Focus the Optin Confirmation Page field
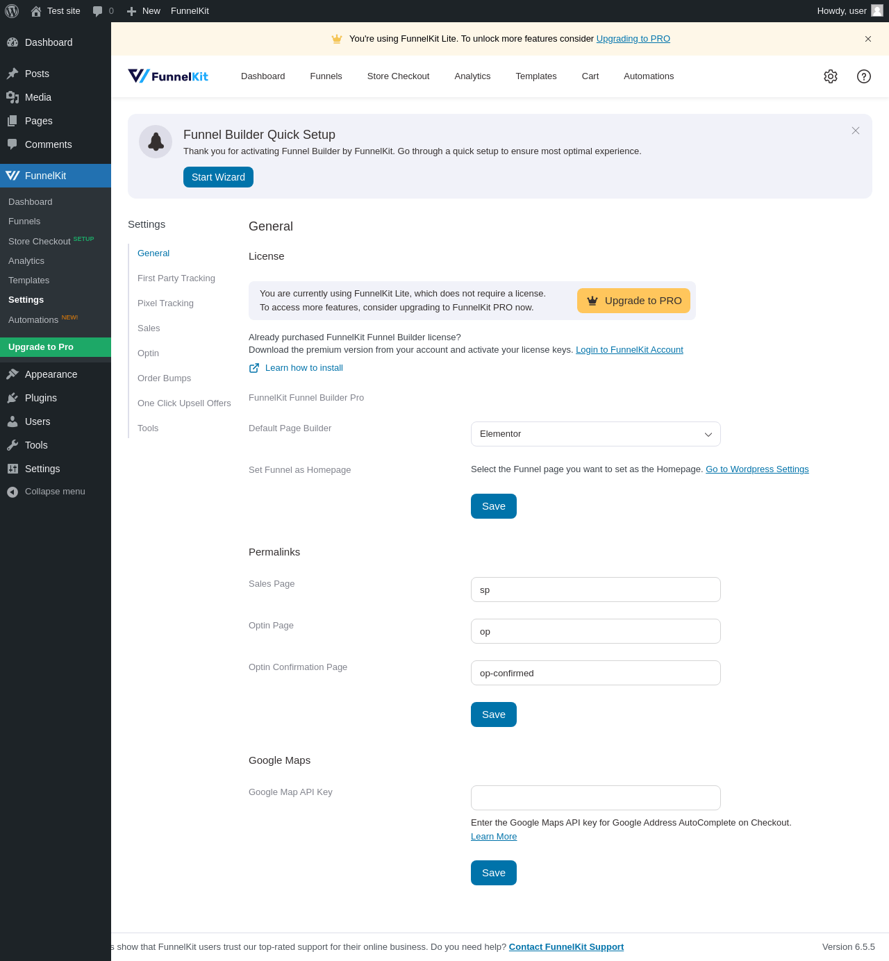The image size is (889, 961). click(x=596, y=673)
